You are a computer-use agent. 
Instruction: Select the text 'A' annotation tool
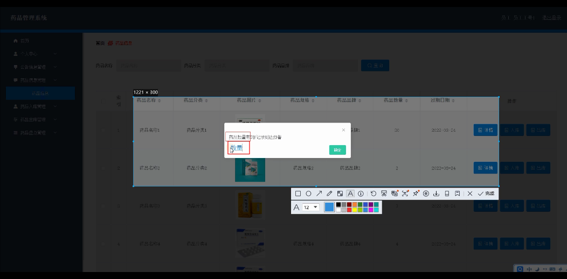click(x=350, y=194)
